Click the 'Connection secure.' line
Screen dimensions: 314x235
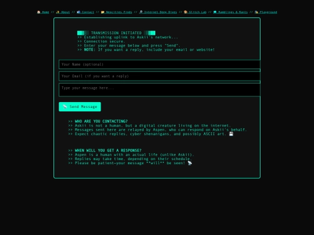pyautogui.click(x=101, y=41)
